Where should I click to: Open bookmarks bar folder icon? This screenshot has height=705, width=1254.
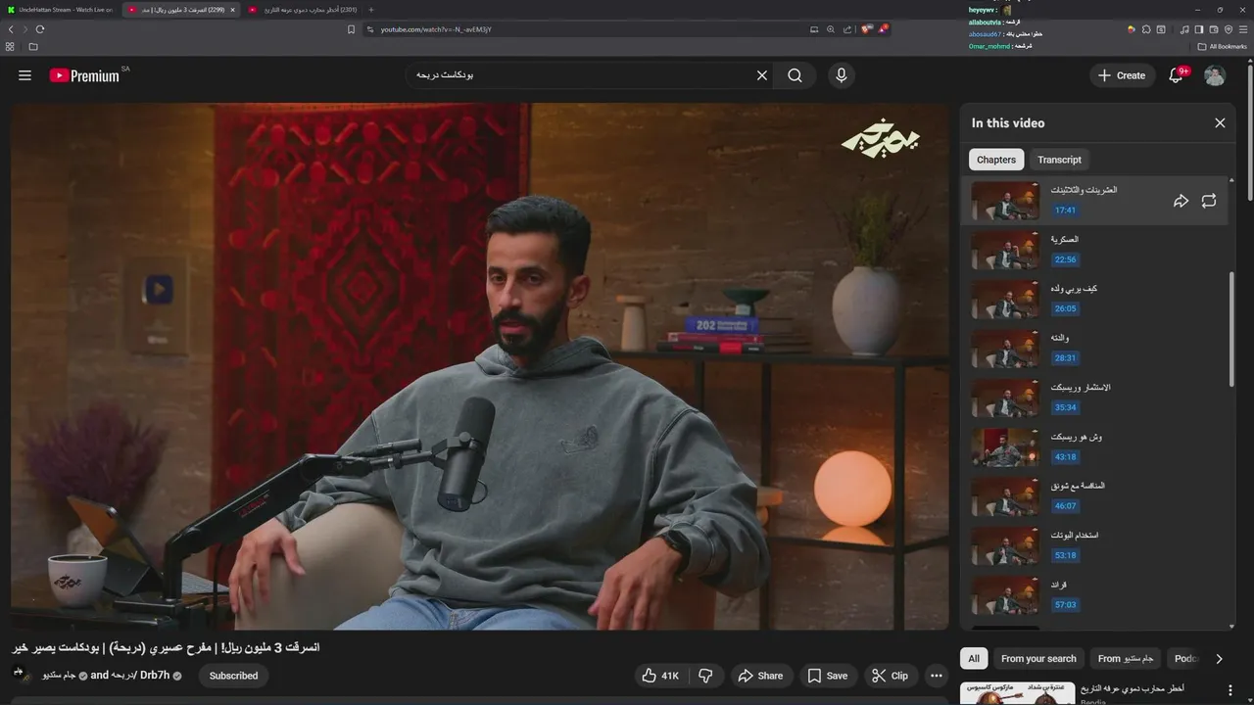[x=33, y=46]
